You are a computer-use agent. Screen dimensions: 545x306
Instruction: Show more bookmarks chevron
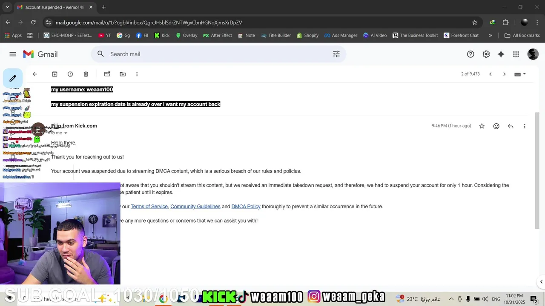[490, 35]
